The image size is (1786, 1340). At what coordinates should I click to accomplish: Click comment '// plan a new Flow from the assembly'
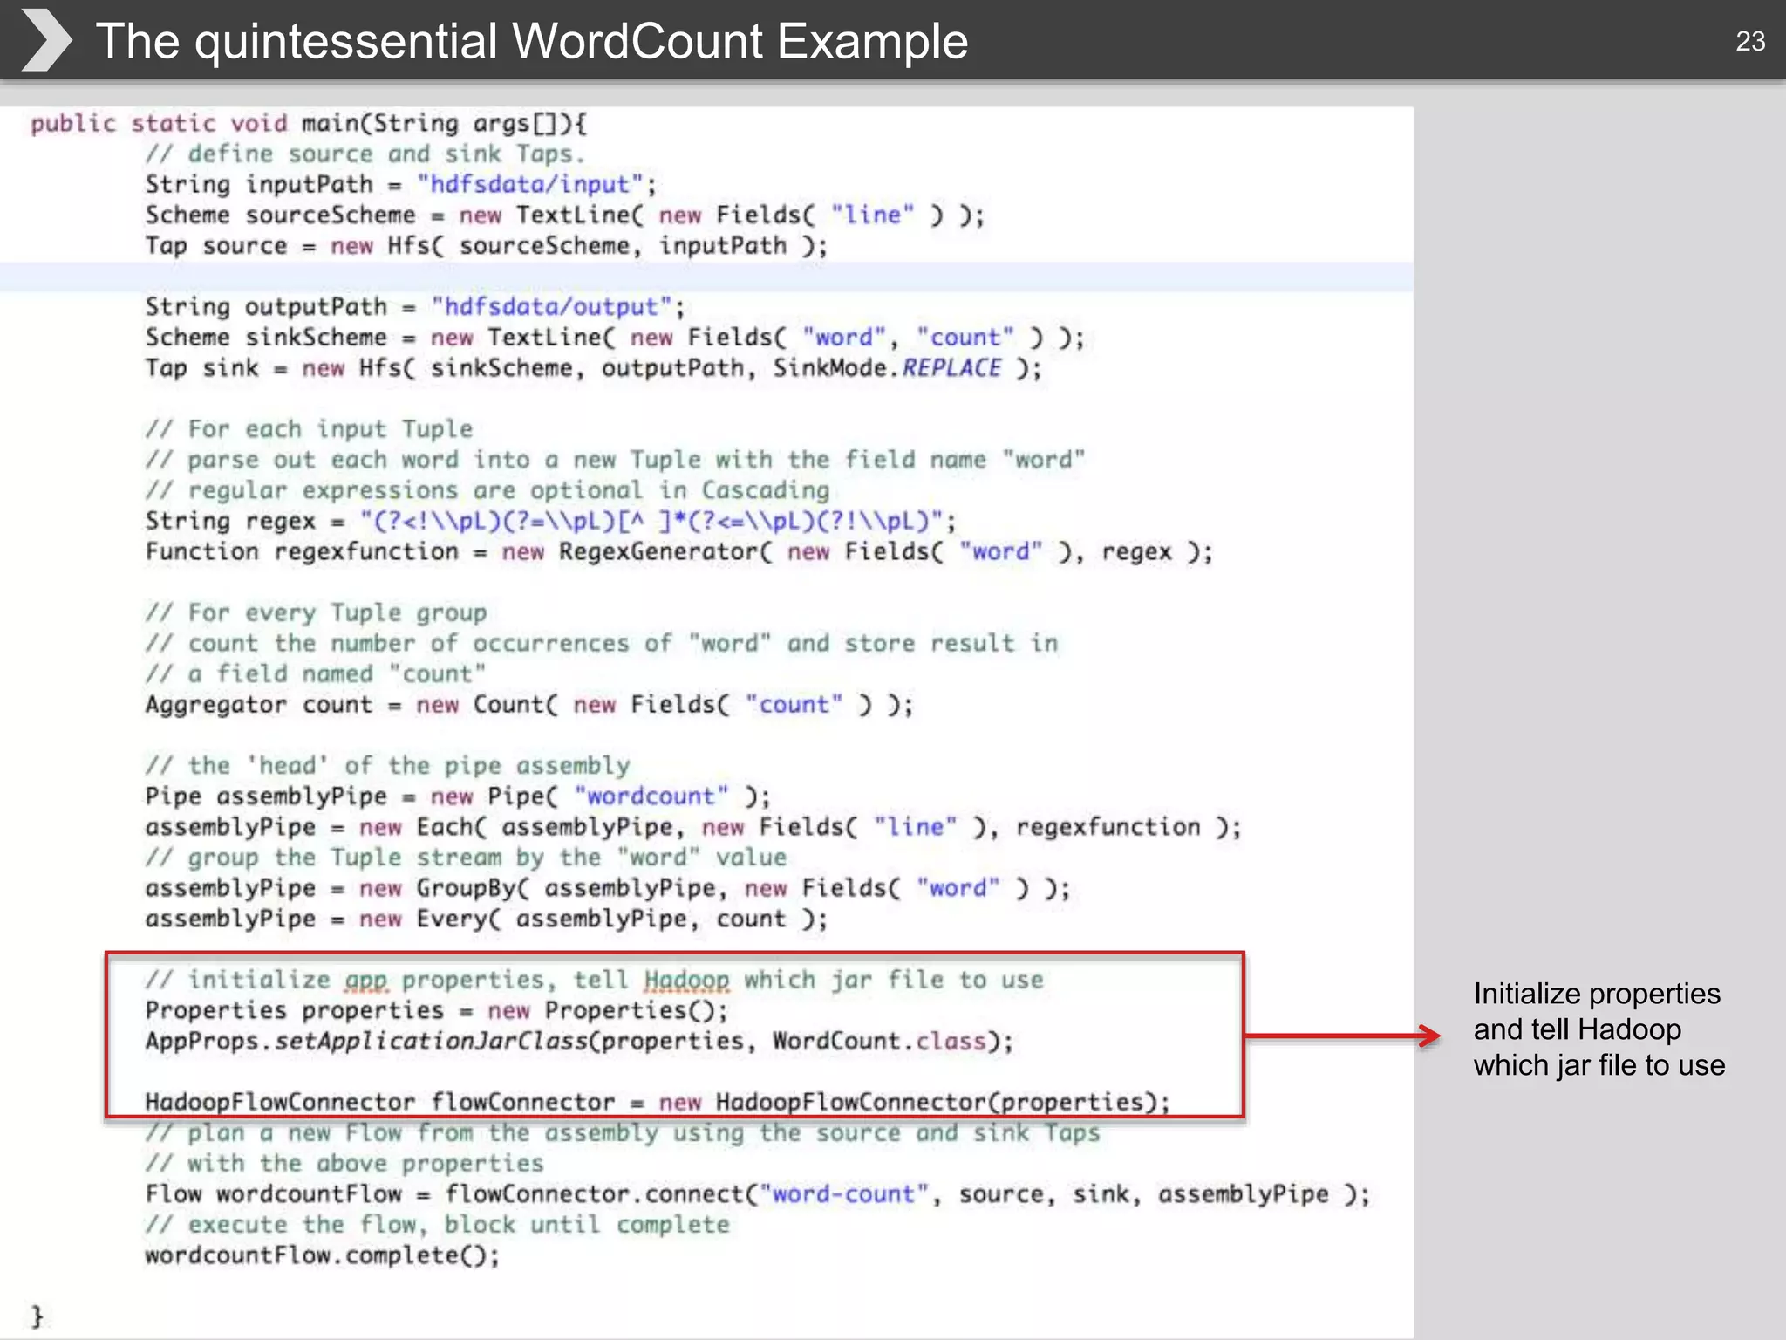pyautogui.click(x=623, y=1132)
